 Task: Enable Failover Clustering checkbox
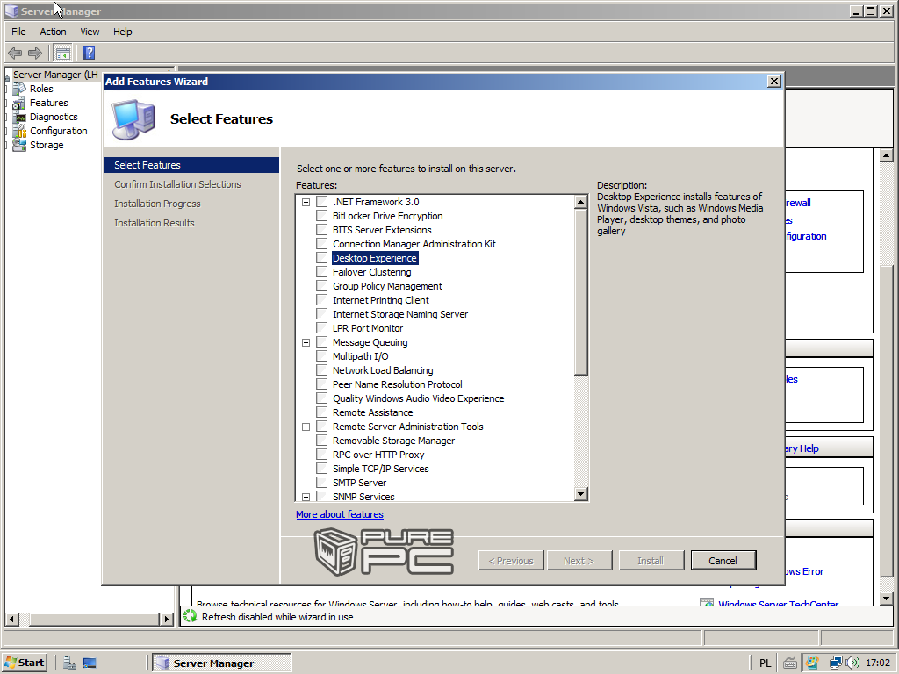(322, 272)
